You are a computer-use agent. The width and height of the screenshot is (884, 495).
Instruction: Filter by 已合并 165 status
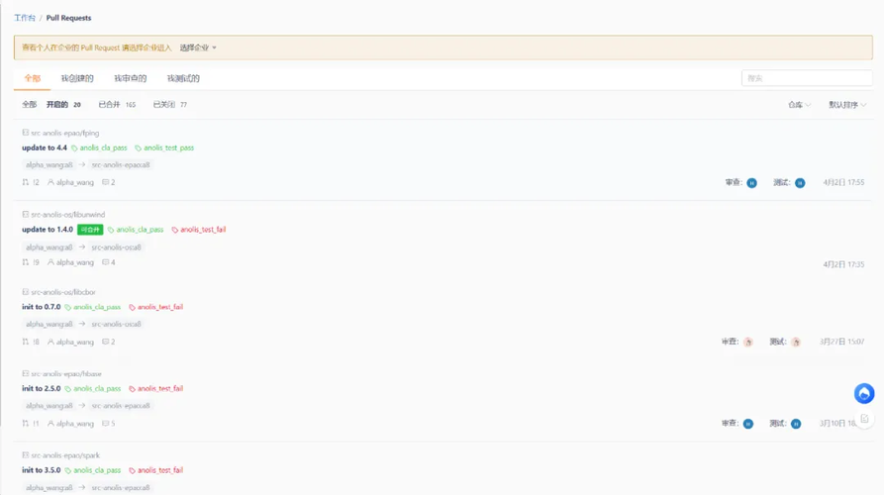[117, 104]
